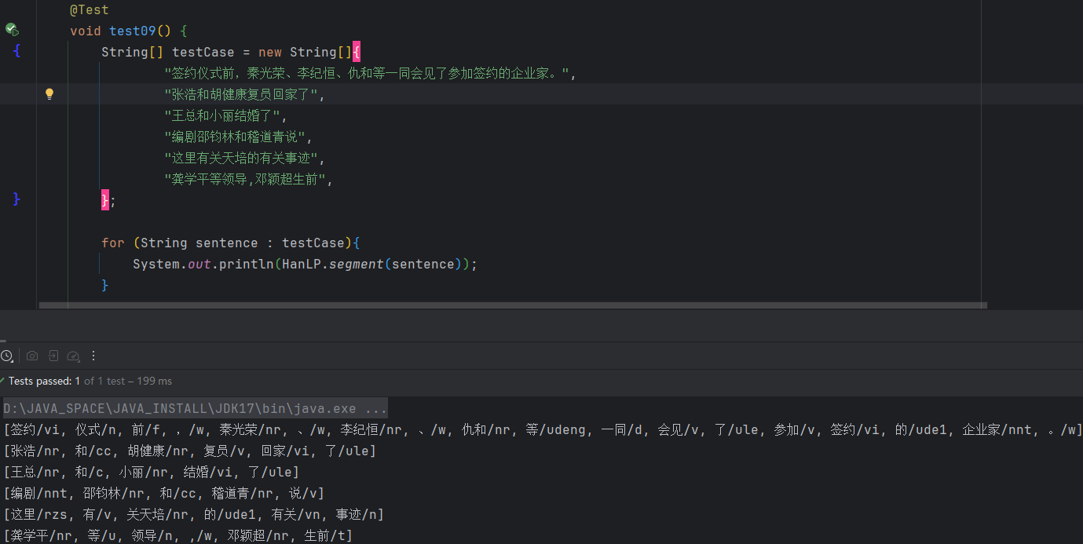Screen dimensions: 1083x544
Task: Click the pink-highlighted opening brace after String[]
Action: click(x=357, y=52)
